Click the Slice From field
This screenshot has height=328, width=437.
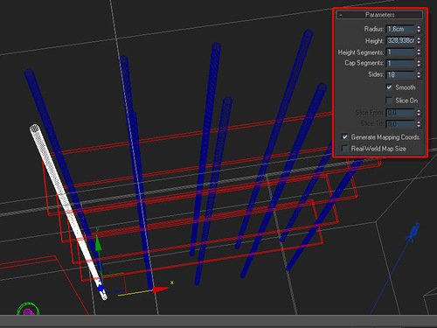[x=400, y=113]
